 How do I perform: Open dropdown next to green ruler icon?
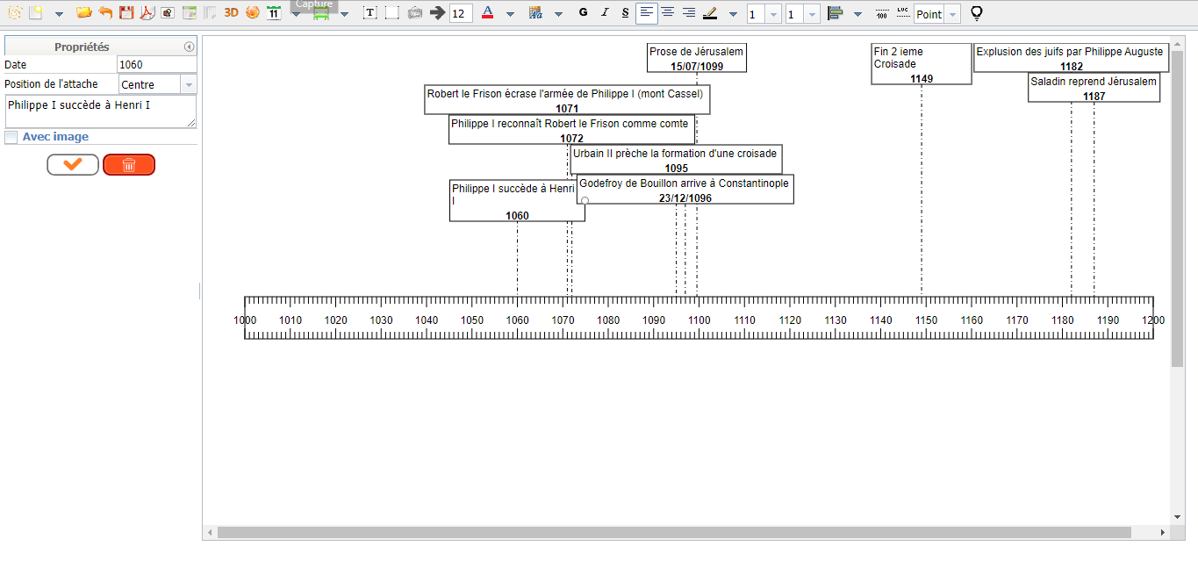point(344,14)
